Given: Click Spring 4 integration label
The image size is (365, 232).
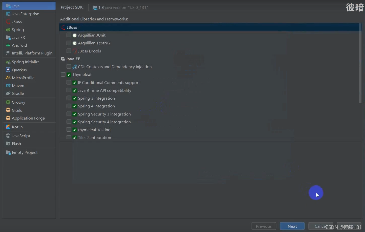Looking at the screenshot, I should 96,106.
